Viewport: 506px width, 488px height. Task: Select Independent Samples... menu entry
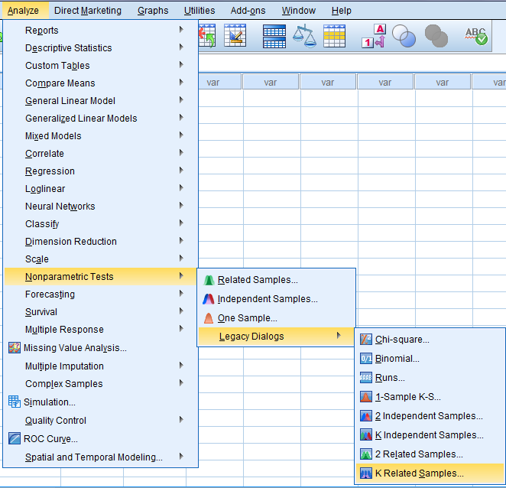276,299
